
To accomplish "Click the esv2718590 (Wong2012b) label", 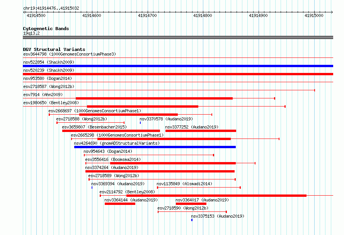I will tap(183, 208).
